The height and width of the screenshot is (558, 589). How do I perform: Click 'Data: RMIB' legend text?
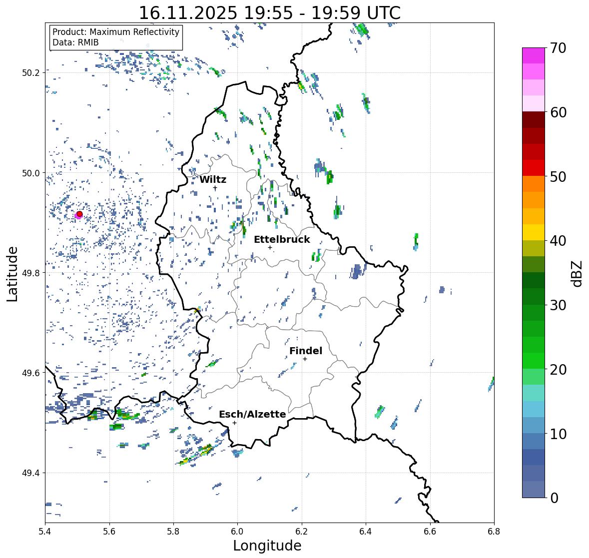click(x=75, y=42)
